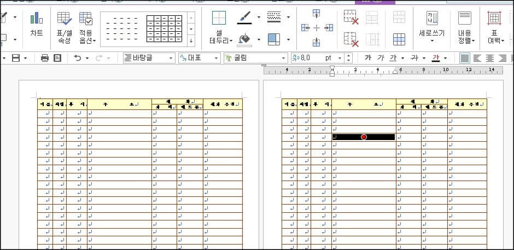Toggle italic 가 formatting
This screenshot has height=250, width=514.
click(380, 58)
